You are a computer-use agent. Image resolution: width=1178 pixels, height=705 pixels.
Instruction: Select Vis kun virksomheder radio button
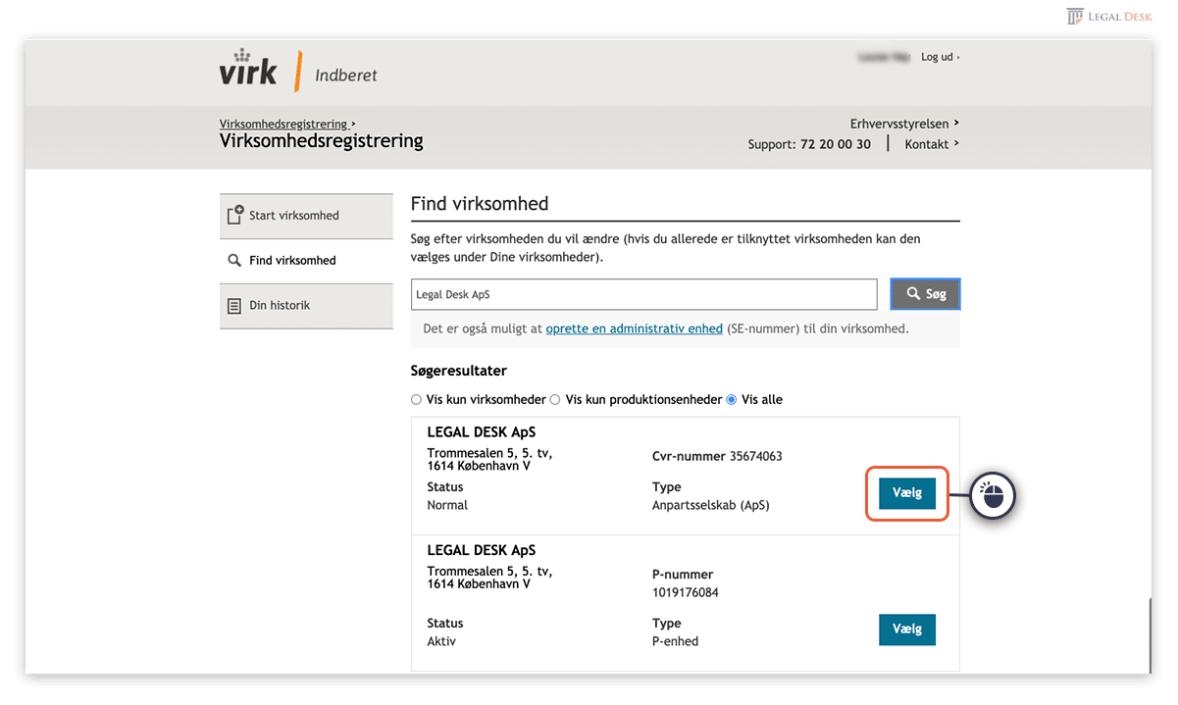[x=417, y=400]
